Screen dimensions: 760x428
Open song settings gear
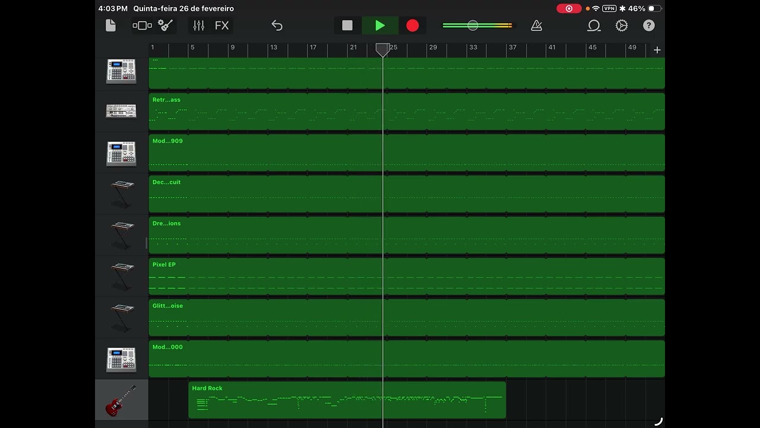pos(622,26)
